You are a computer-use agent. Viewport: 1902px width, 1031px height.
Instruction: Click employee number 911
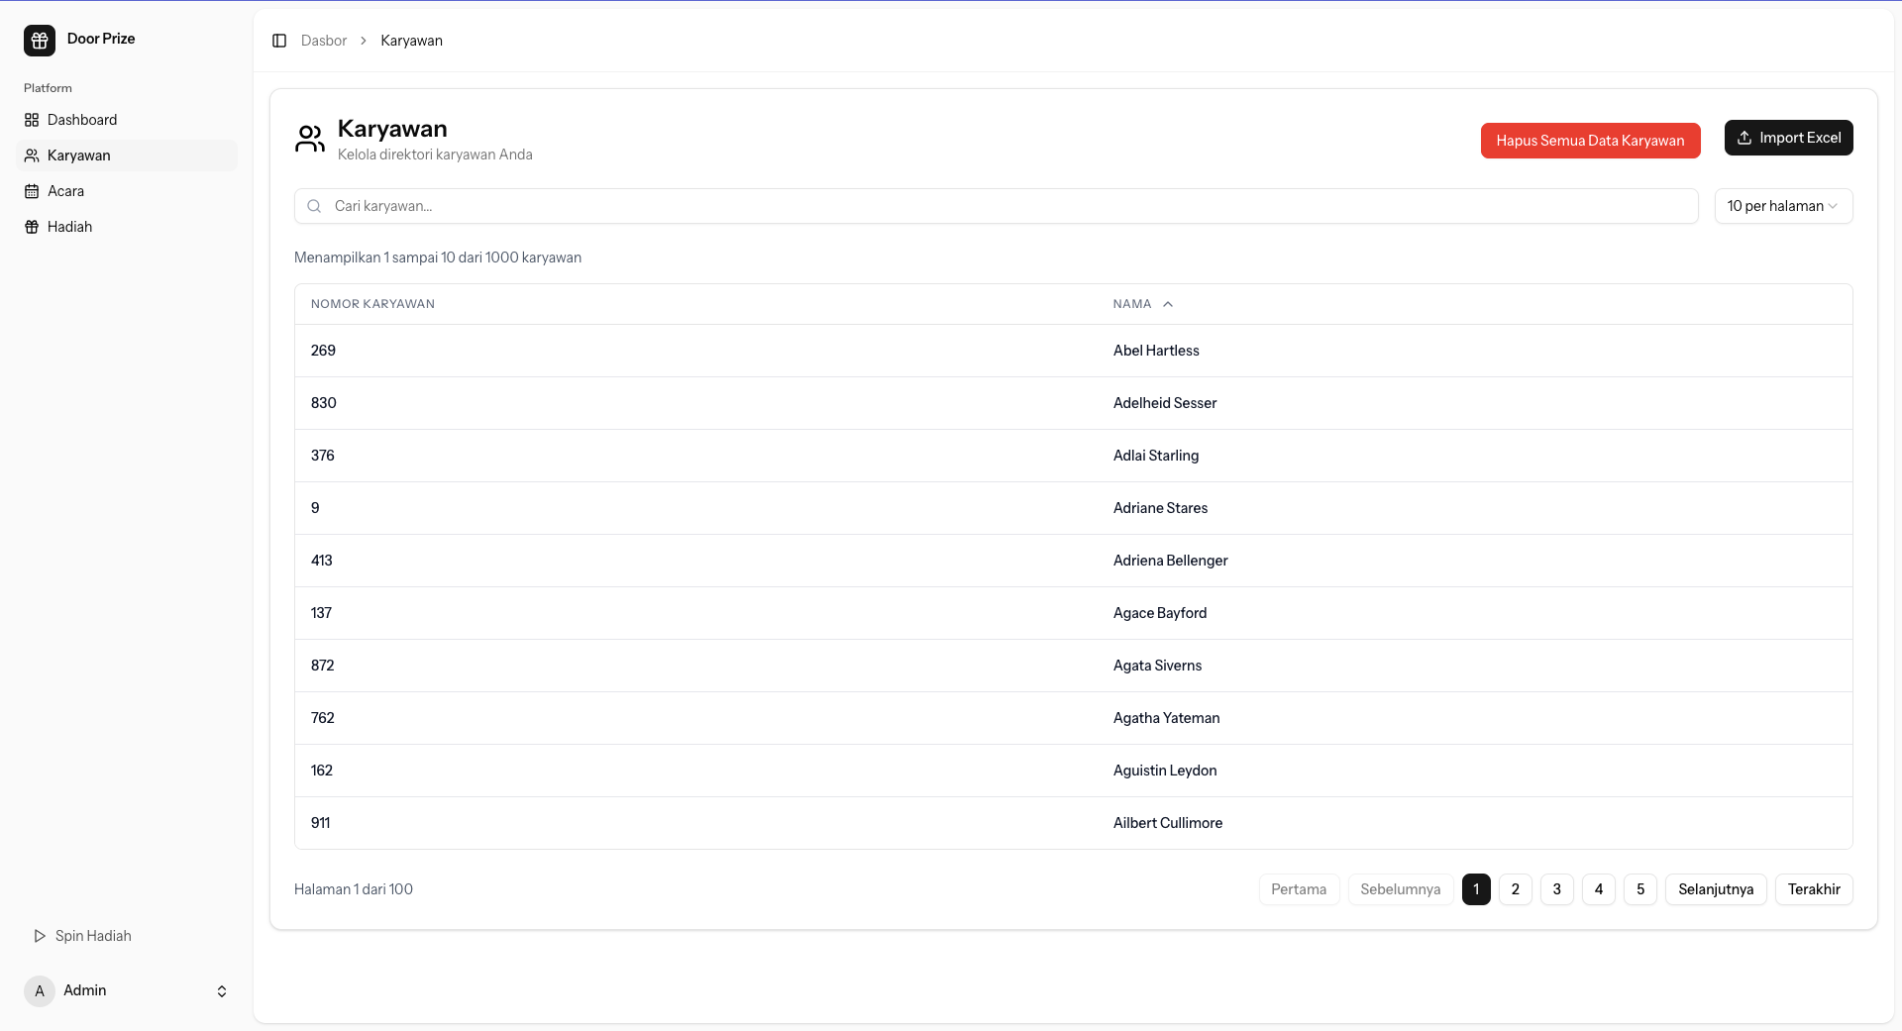pos(321,823)
